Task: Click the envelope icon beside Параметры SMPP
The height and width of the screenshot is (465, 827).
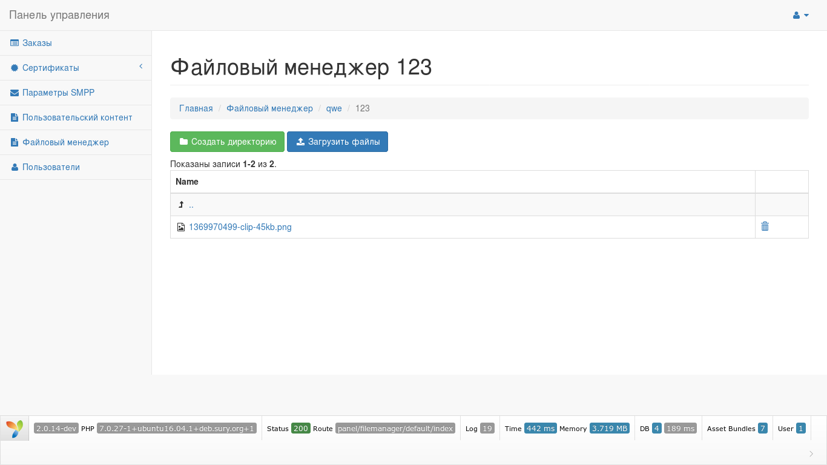Action: pos(15,93)
